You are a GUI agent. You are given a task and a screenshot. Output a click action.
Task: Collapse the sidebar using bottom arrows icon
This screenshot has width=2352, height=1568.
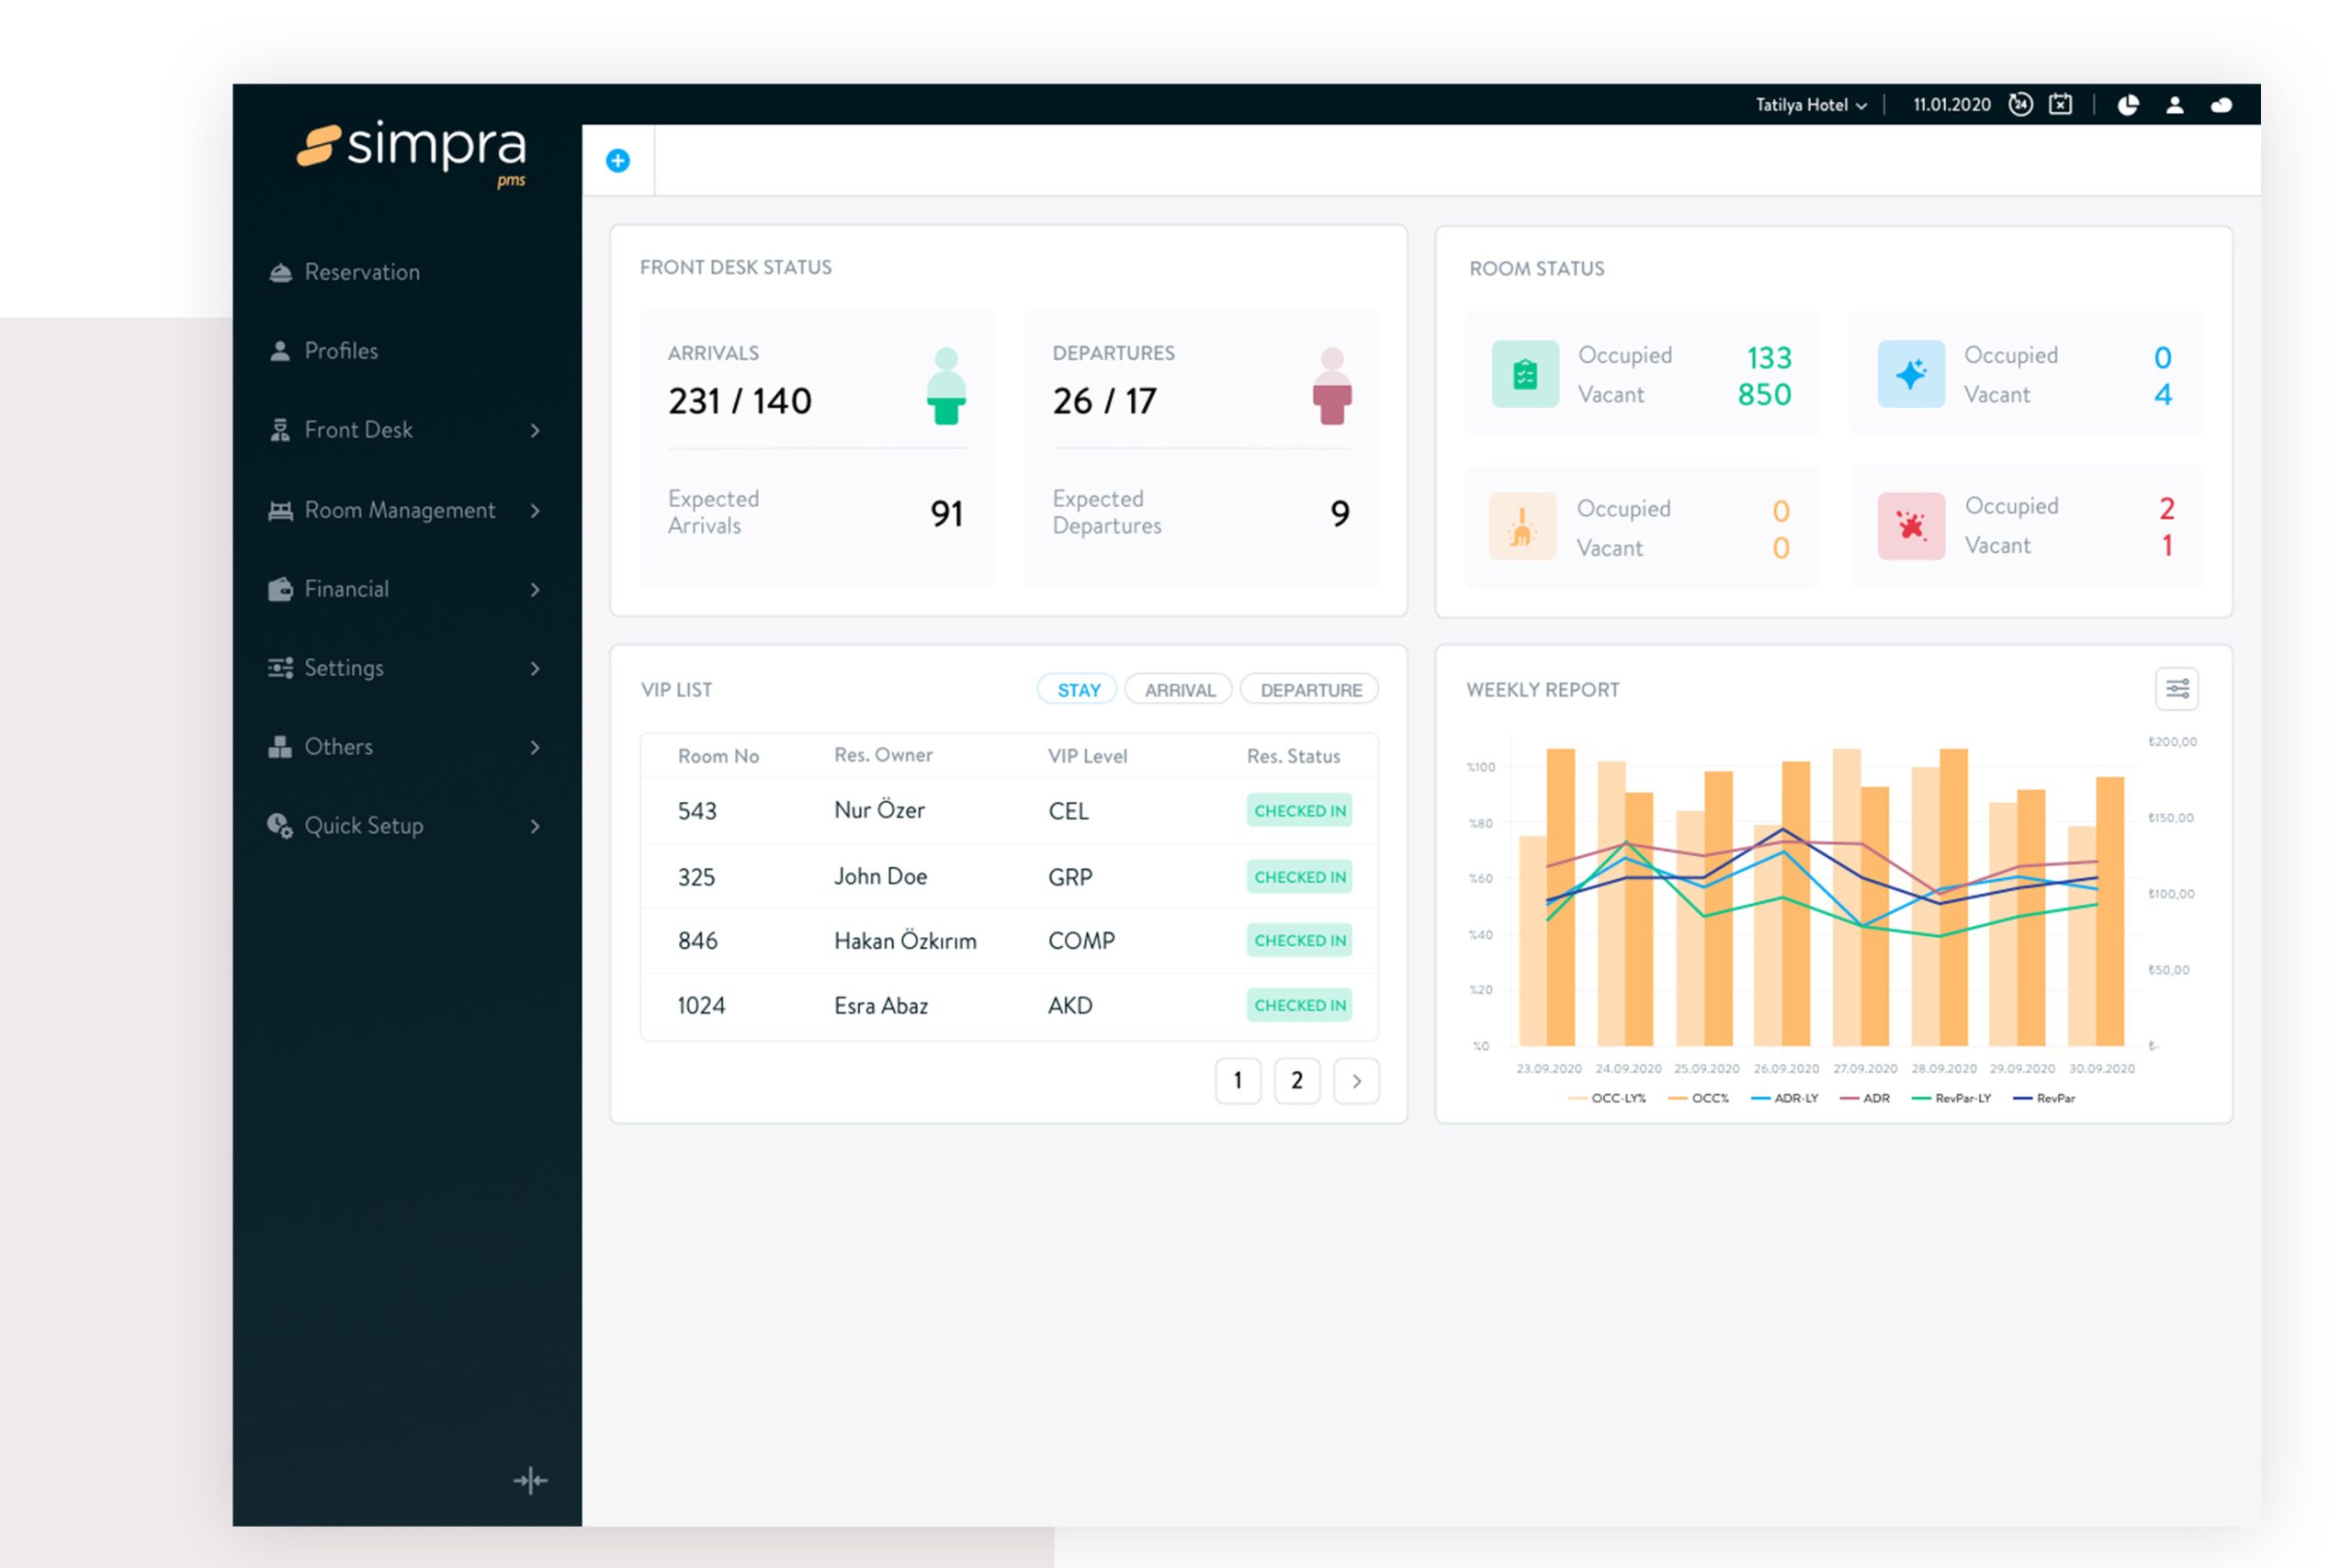point(530,1480)
